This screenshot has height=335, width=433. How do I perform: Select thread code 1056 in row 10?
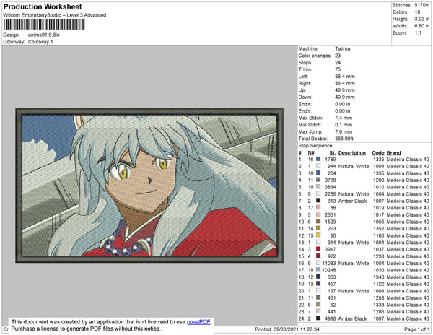point(379,222)
